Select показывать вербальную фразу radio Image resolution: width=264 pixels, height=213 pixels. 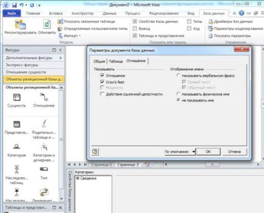pos(178,75)
